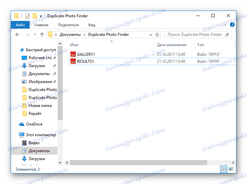Image resolution: width=247 pixels, height=184 pixels.
Task: Click the Файл "DPFG" type cell
Action: [209, 54]
